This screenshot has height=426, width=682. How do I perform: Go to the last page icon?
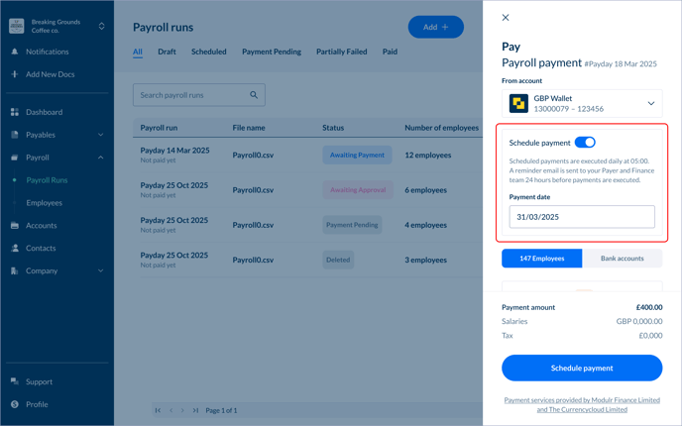(195, 410)
